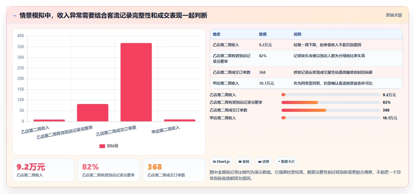The height and width of the screenshot is (194, 415).
Task: Open the 9.2万元 data card
Action: tap(43, 170)
